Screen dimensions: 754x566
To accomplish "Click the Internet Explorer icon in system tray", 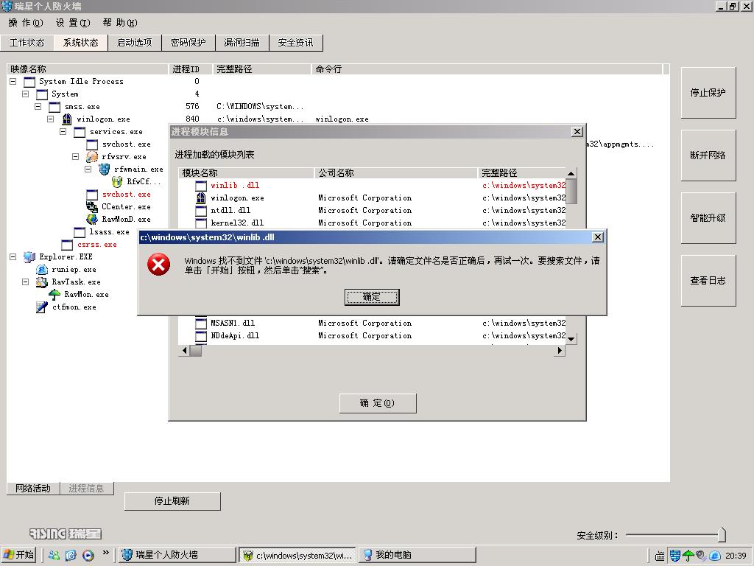I will [714, 556].
